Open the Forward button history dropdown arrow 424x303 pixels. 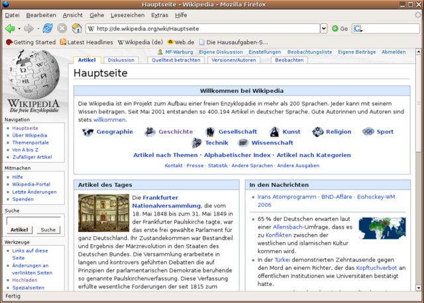38,29
